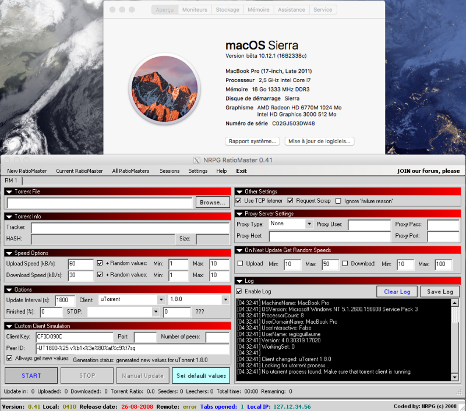Open the Settings menu

198,171
